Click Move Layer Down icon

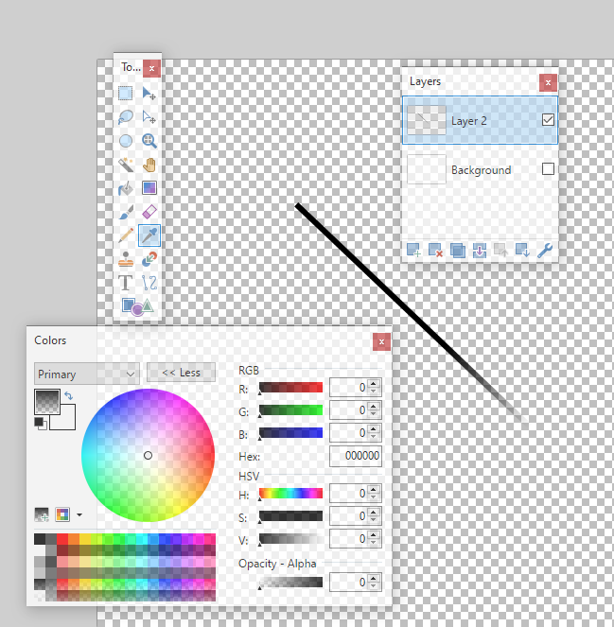pyautogui.click(x=522, y=251)
